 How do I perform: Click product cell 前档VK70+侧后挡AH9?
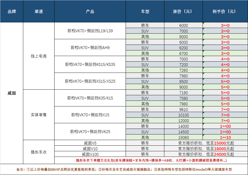click(x=90, y=47)
